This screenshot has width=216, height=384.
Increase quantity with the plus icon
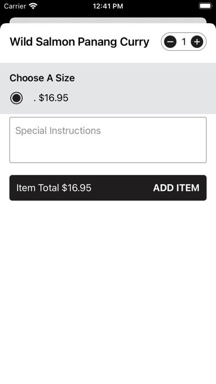[x=197, y=42]
